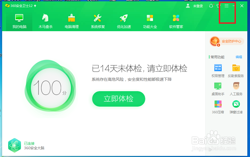250x157 pixels.
Task: Open 功能大全 tab
Action: click(x=150, y=22)
